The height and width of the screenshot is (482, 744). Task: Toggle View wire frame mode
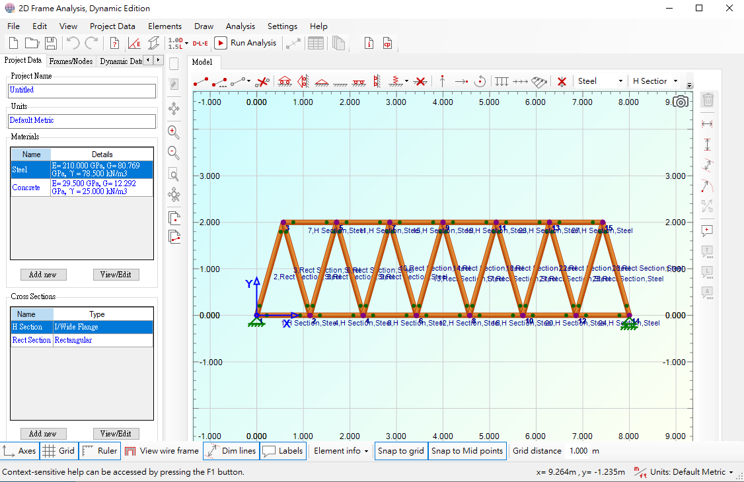(x=162, y=451)
